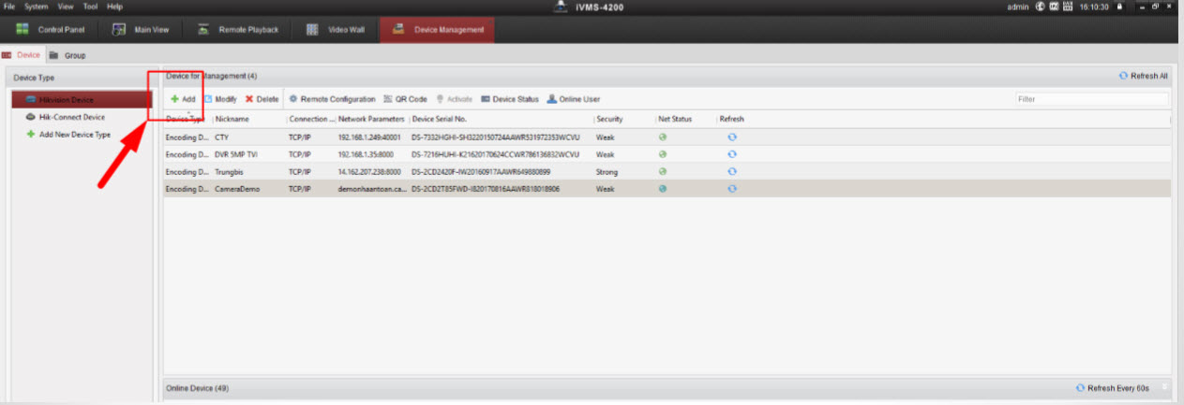1184x405 pixels.
Task: Click the Modify device toolbar button
Action: [x=220, y=99]
